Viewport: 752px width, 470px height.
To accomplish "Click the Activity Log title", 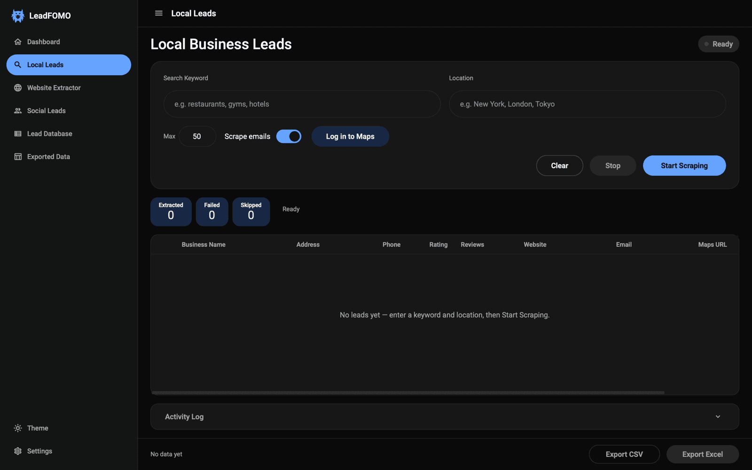I will click(x=184, y=417).
